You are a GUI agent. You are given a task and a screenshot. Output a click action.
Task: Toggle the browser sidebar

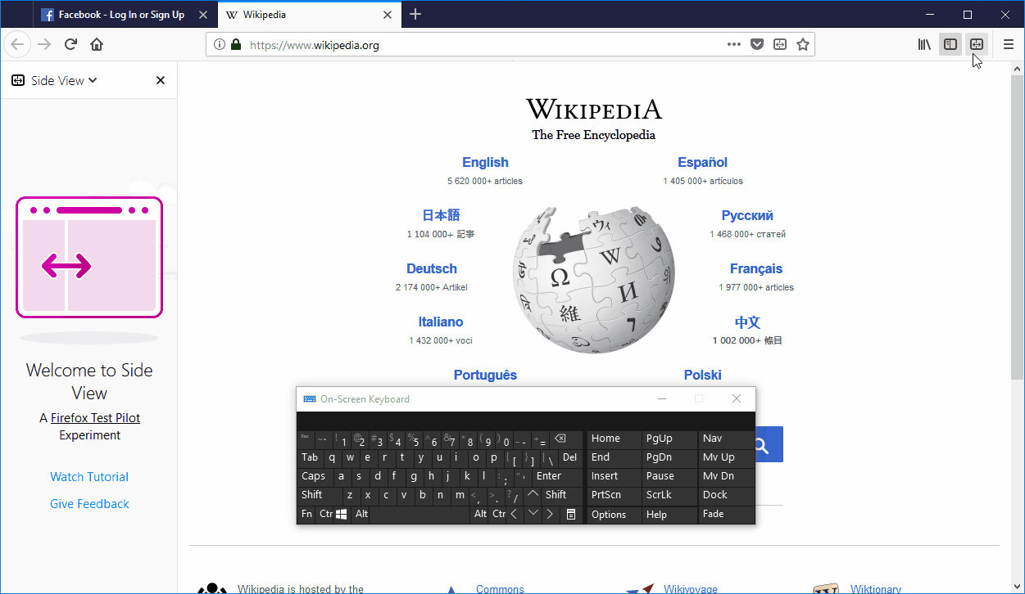[x=950, y=44]
